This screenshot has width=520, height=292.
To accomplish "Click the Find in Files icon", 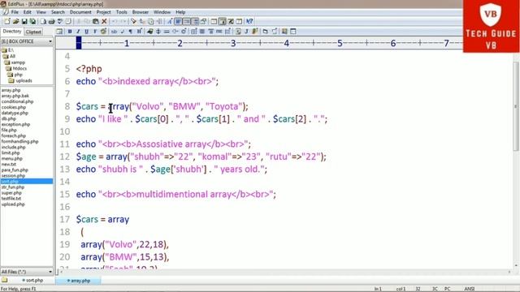I will pyautogui.click(x=150, y=22).
